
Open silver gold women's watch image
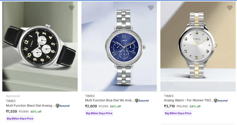pos(198,46)
